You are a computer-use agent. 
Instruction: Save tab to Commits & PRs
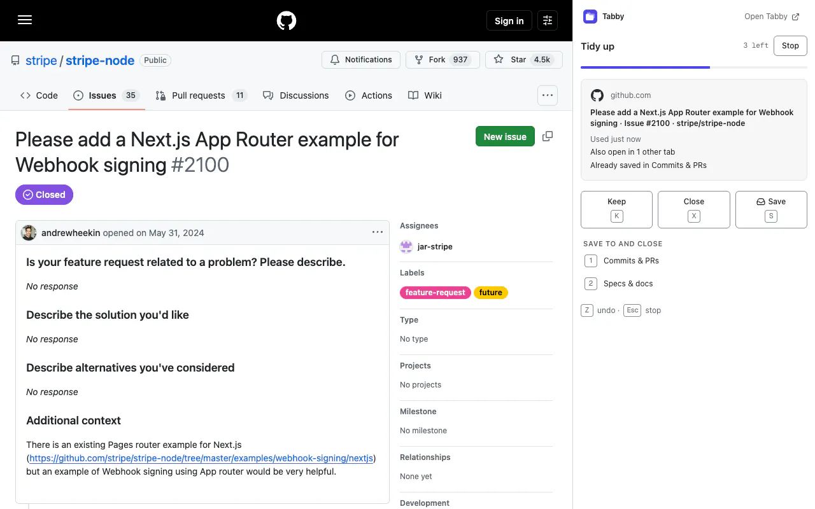pos(694,261)
